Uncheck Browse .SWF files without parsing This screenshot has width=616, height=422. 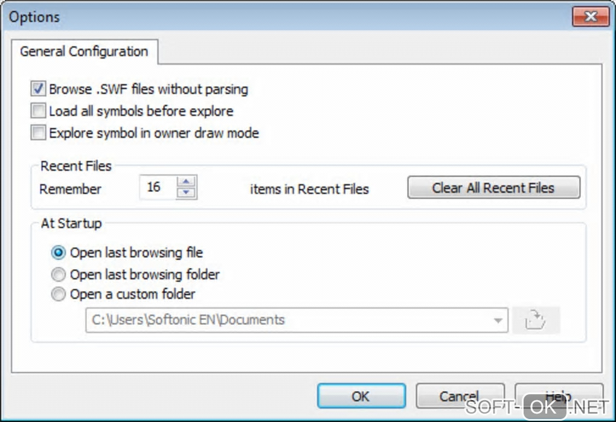[39, 89]
